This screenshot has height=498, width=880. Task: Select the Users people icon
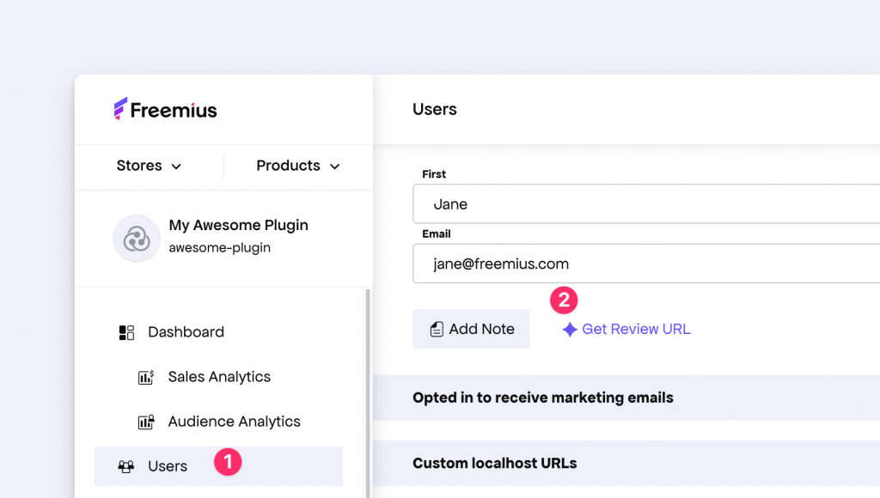126,465
